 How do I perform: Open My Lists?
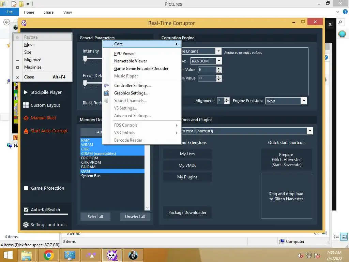[187, 154]
